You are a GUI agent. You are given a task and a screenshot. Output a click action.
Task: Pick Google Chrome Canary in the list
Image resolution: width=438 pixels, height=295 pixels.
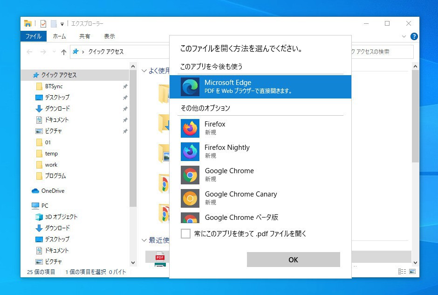click(260, 198)
